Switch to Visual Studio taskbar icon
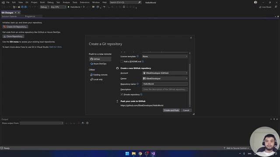 (153, 154)
